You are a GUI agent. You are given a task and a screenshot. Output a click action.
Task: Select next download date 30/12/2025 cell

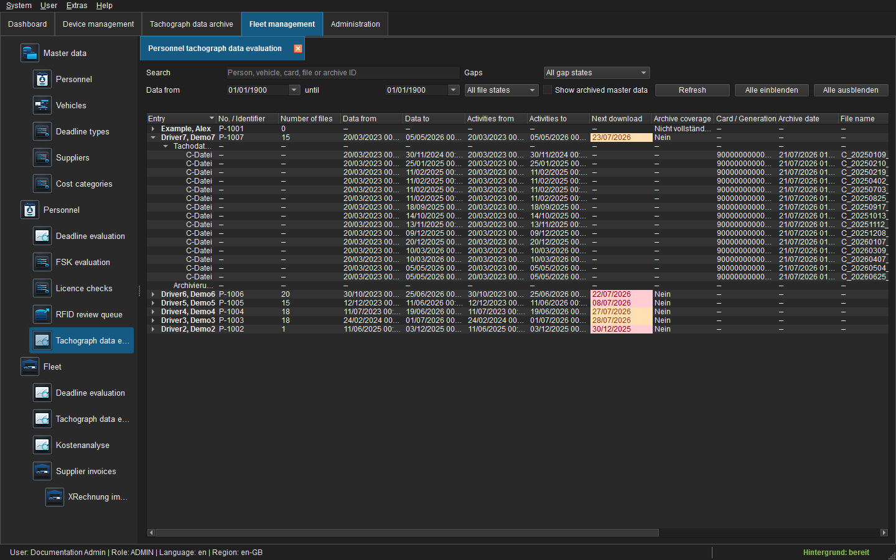point(621,329)
